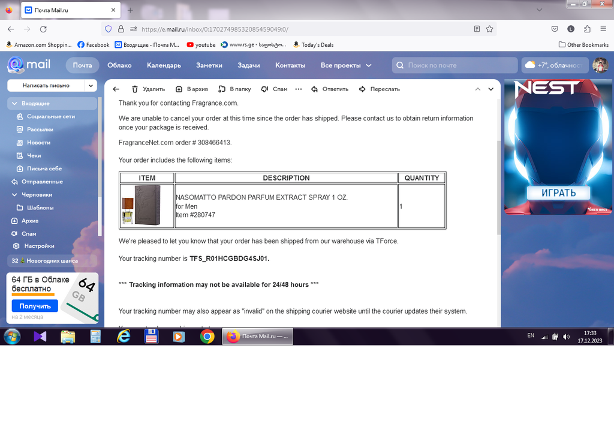This screenshot has height=430, width=614.
Task: Open the Amazon.com Shopping bookmark
Action: (39, 44)
